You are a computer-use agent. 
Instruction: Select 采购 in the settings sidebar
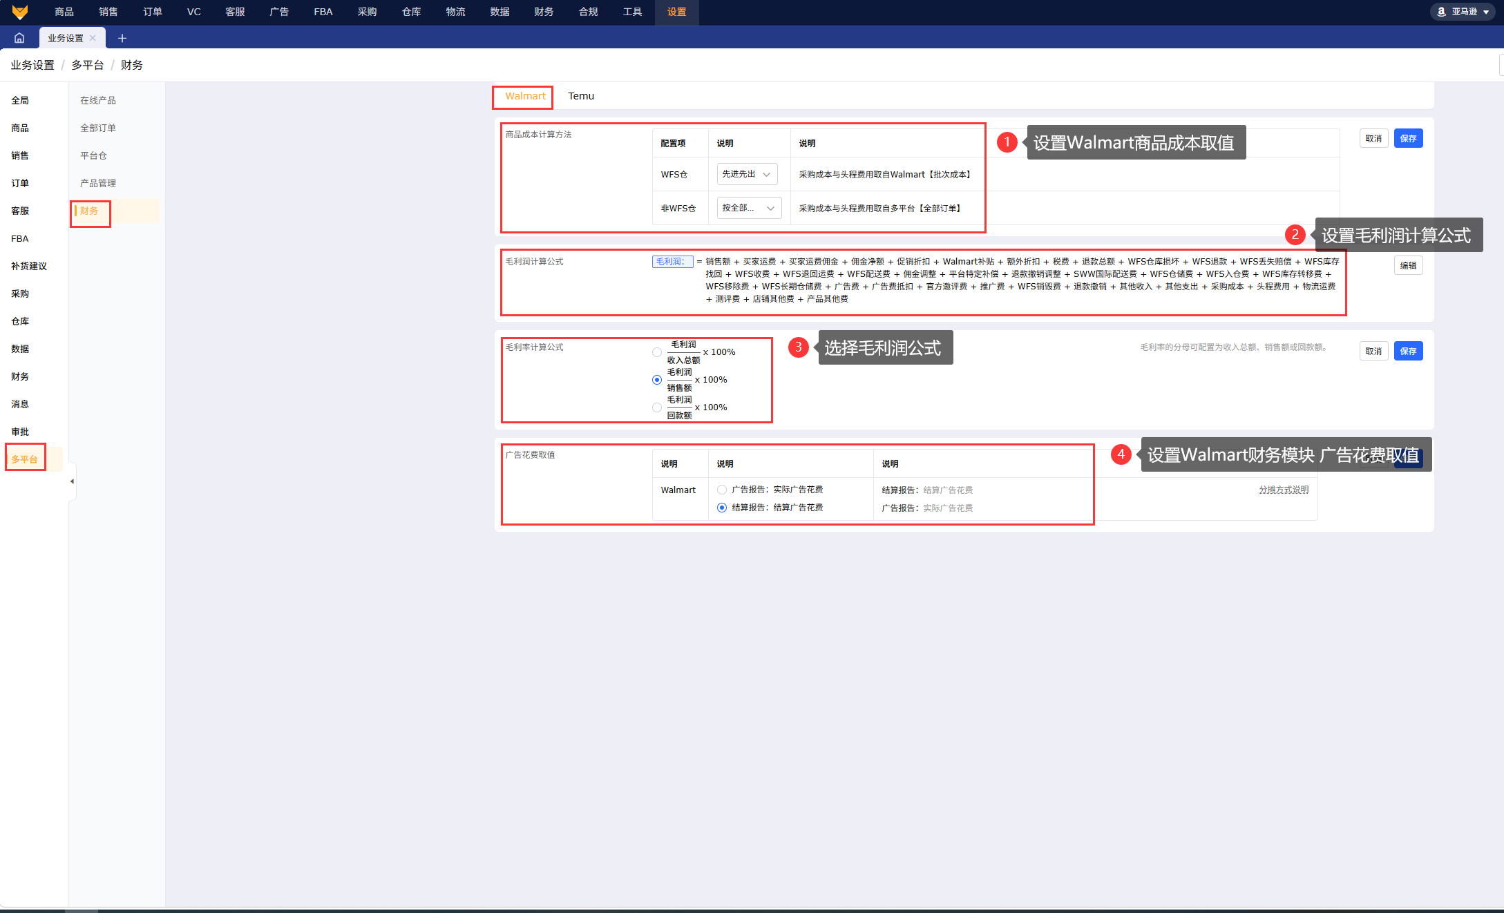pyautogui.click(x=20, y=294)
